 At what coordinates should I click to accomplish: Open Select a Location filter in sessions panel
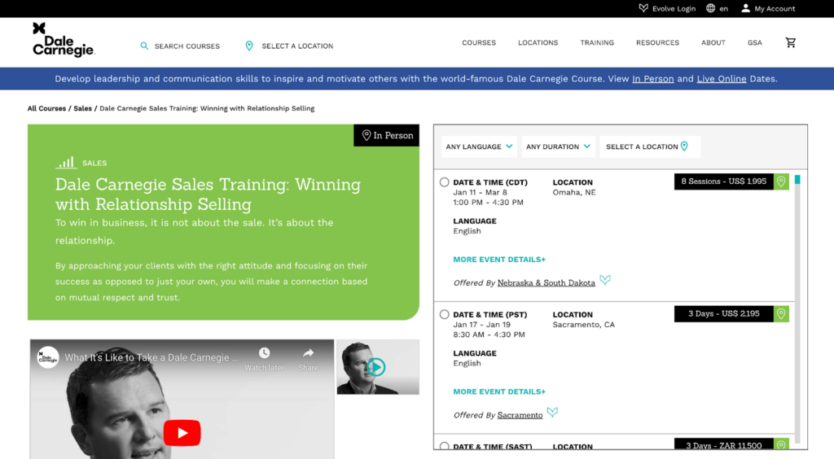point(650,146)
